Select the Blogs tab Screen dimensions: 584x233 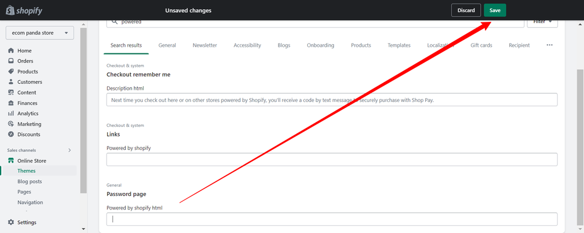click(x=284, y=46)
